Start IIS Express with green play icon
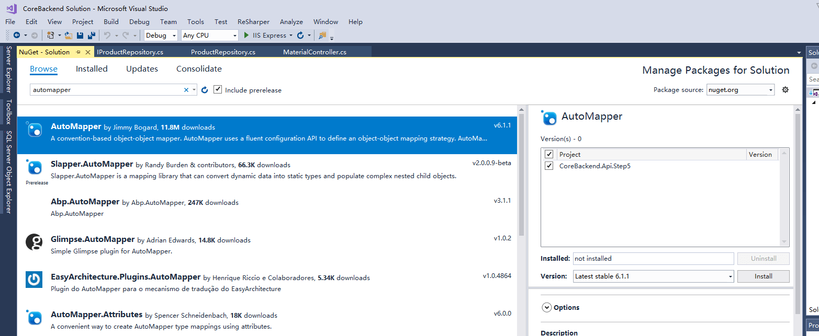This screenshot has width=819, height=336. point(247,36)
